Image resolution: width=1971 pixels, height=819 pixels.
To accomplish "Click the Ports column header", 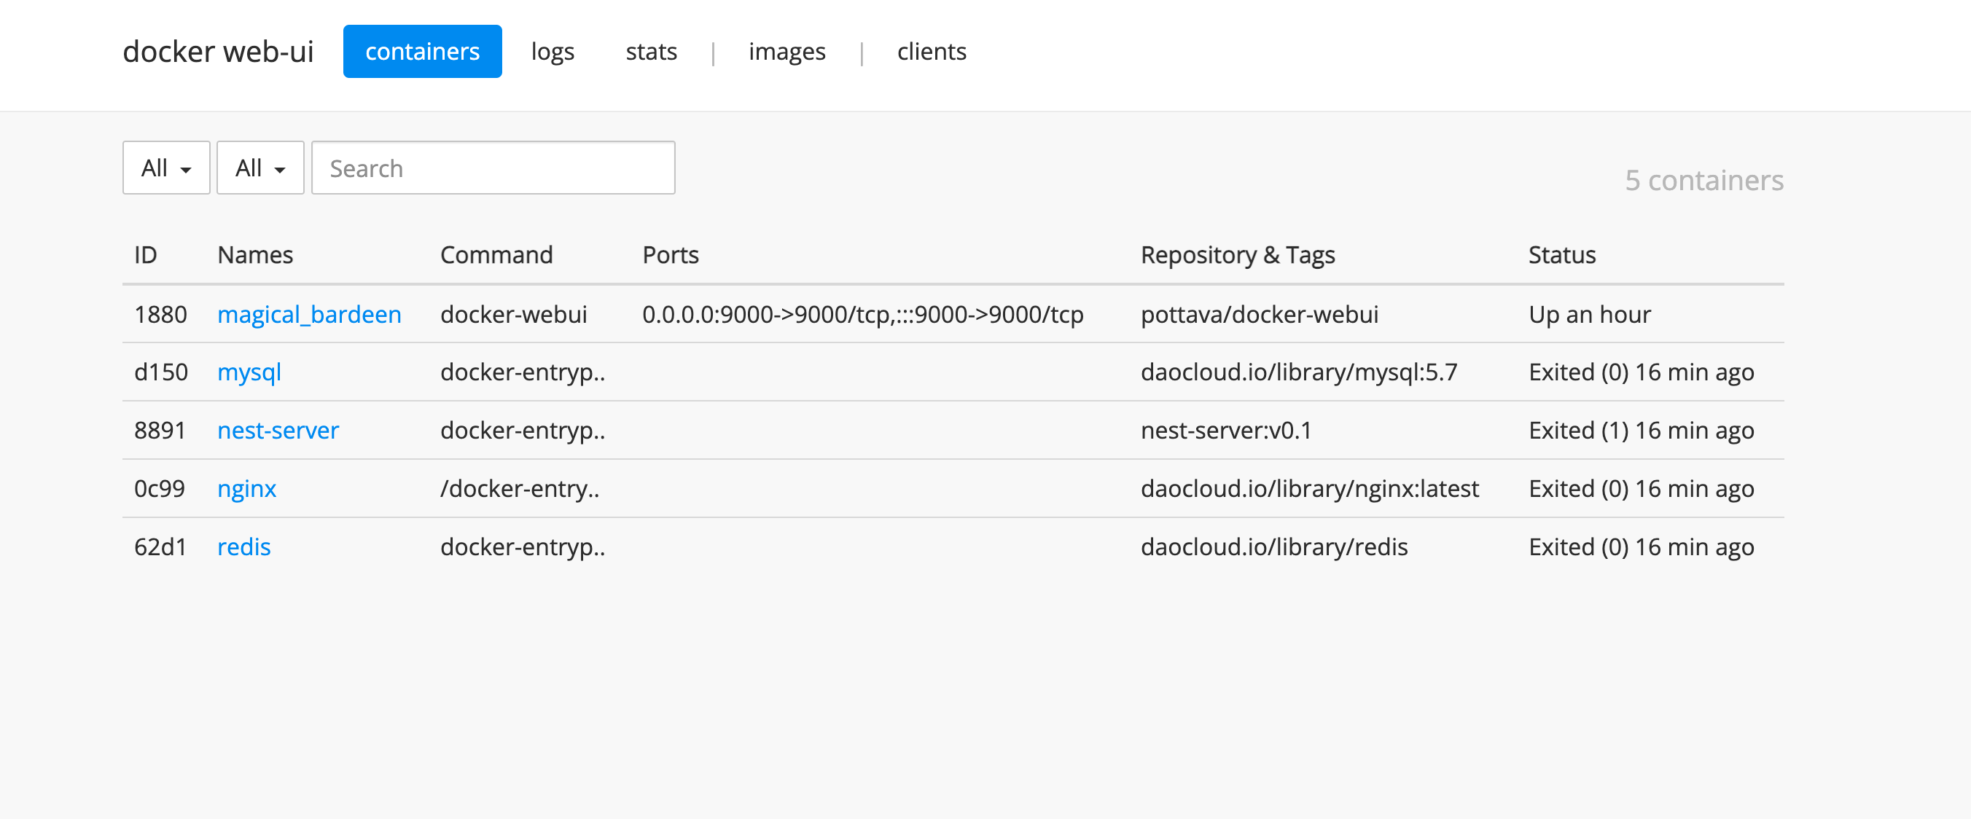I will pos(671,254).
